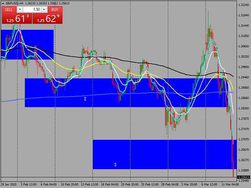Viewport: 251px width, 188px height.
Task: Click the 1.30650 price scale value
Action: [244, 46]
